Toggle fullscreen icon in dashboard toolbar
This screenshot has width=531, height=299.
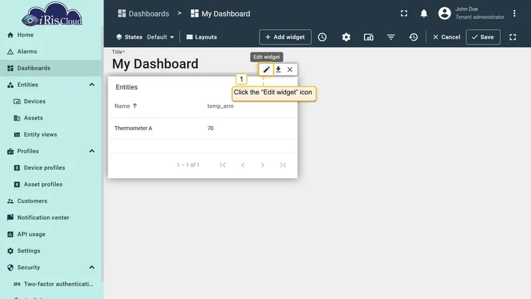click(x=512, y=37)
